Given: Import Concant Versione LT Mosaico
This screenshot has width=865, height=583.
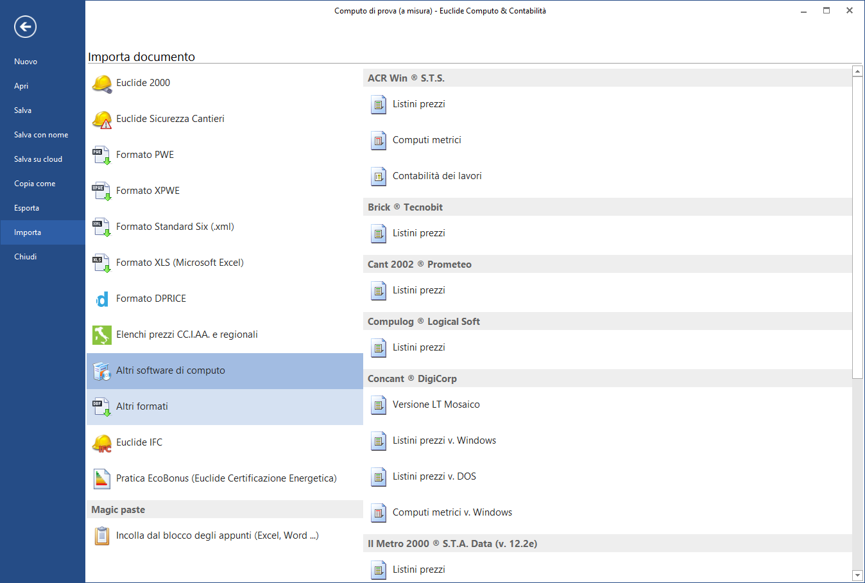Looking at the screenshot, I should (436, 405).
